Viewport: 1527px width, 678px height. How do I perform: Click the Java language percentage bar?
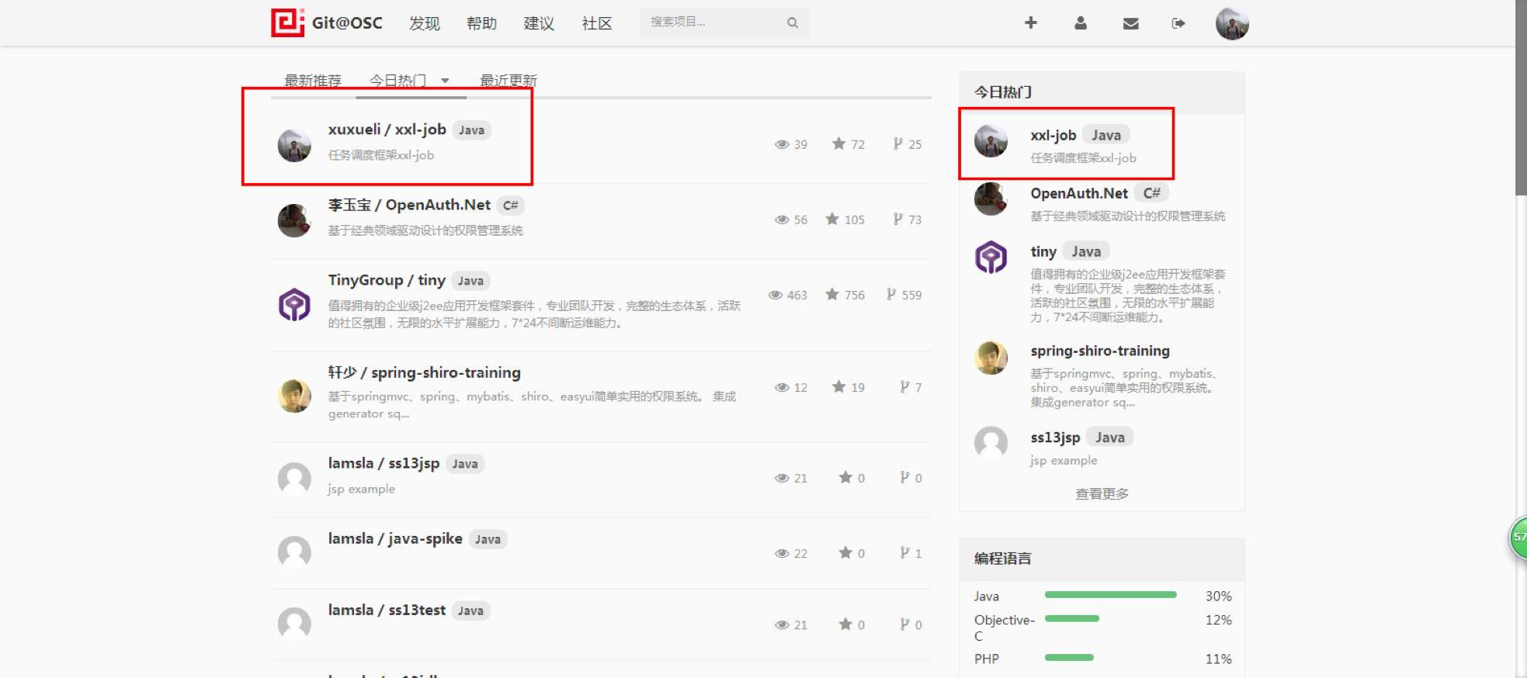pos(1109,595)
